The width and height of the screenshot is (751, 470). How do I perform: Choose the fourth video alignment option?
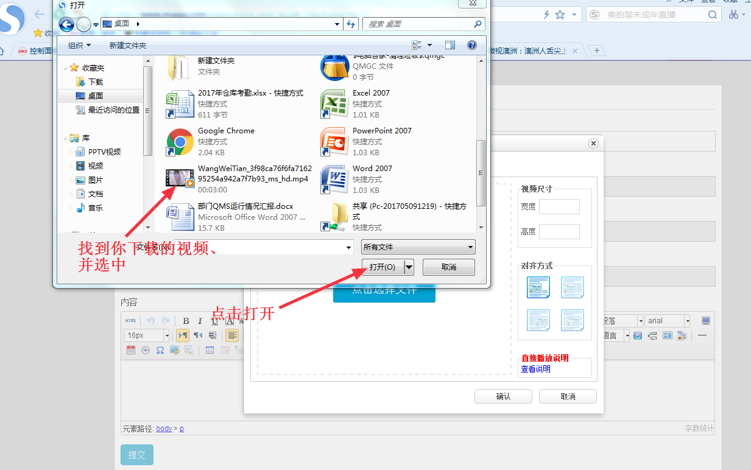tap(573, 320)
